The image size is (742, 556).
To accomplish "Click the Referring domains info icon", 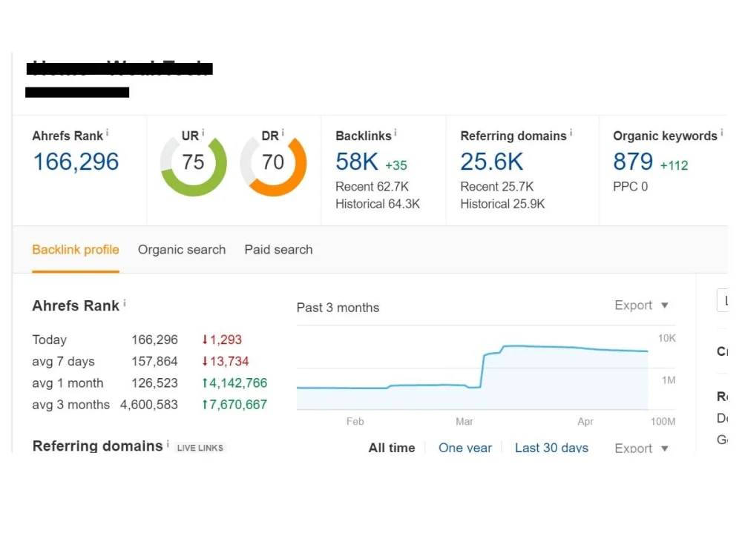I will [571, 131].
